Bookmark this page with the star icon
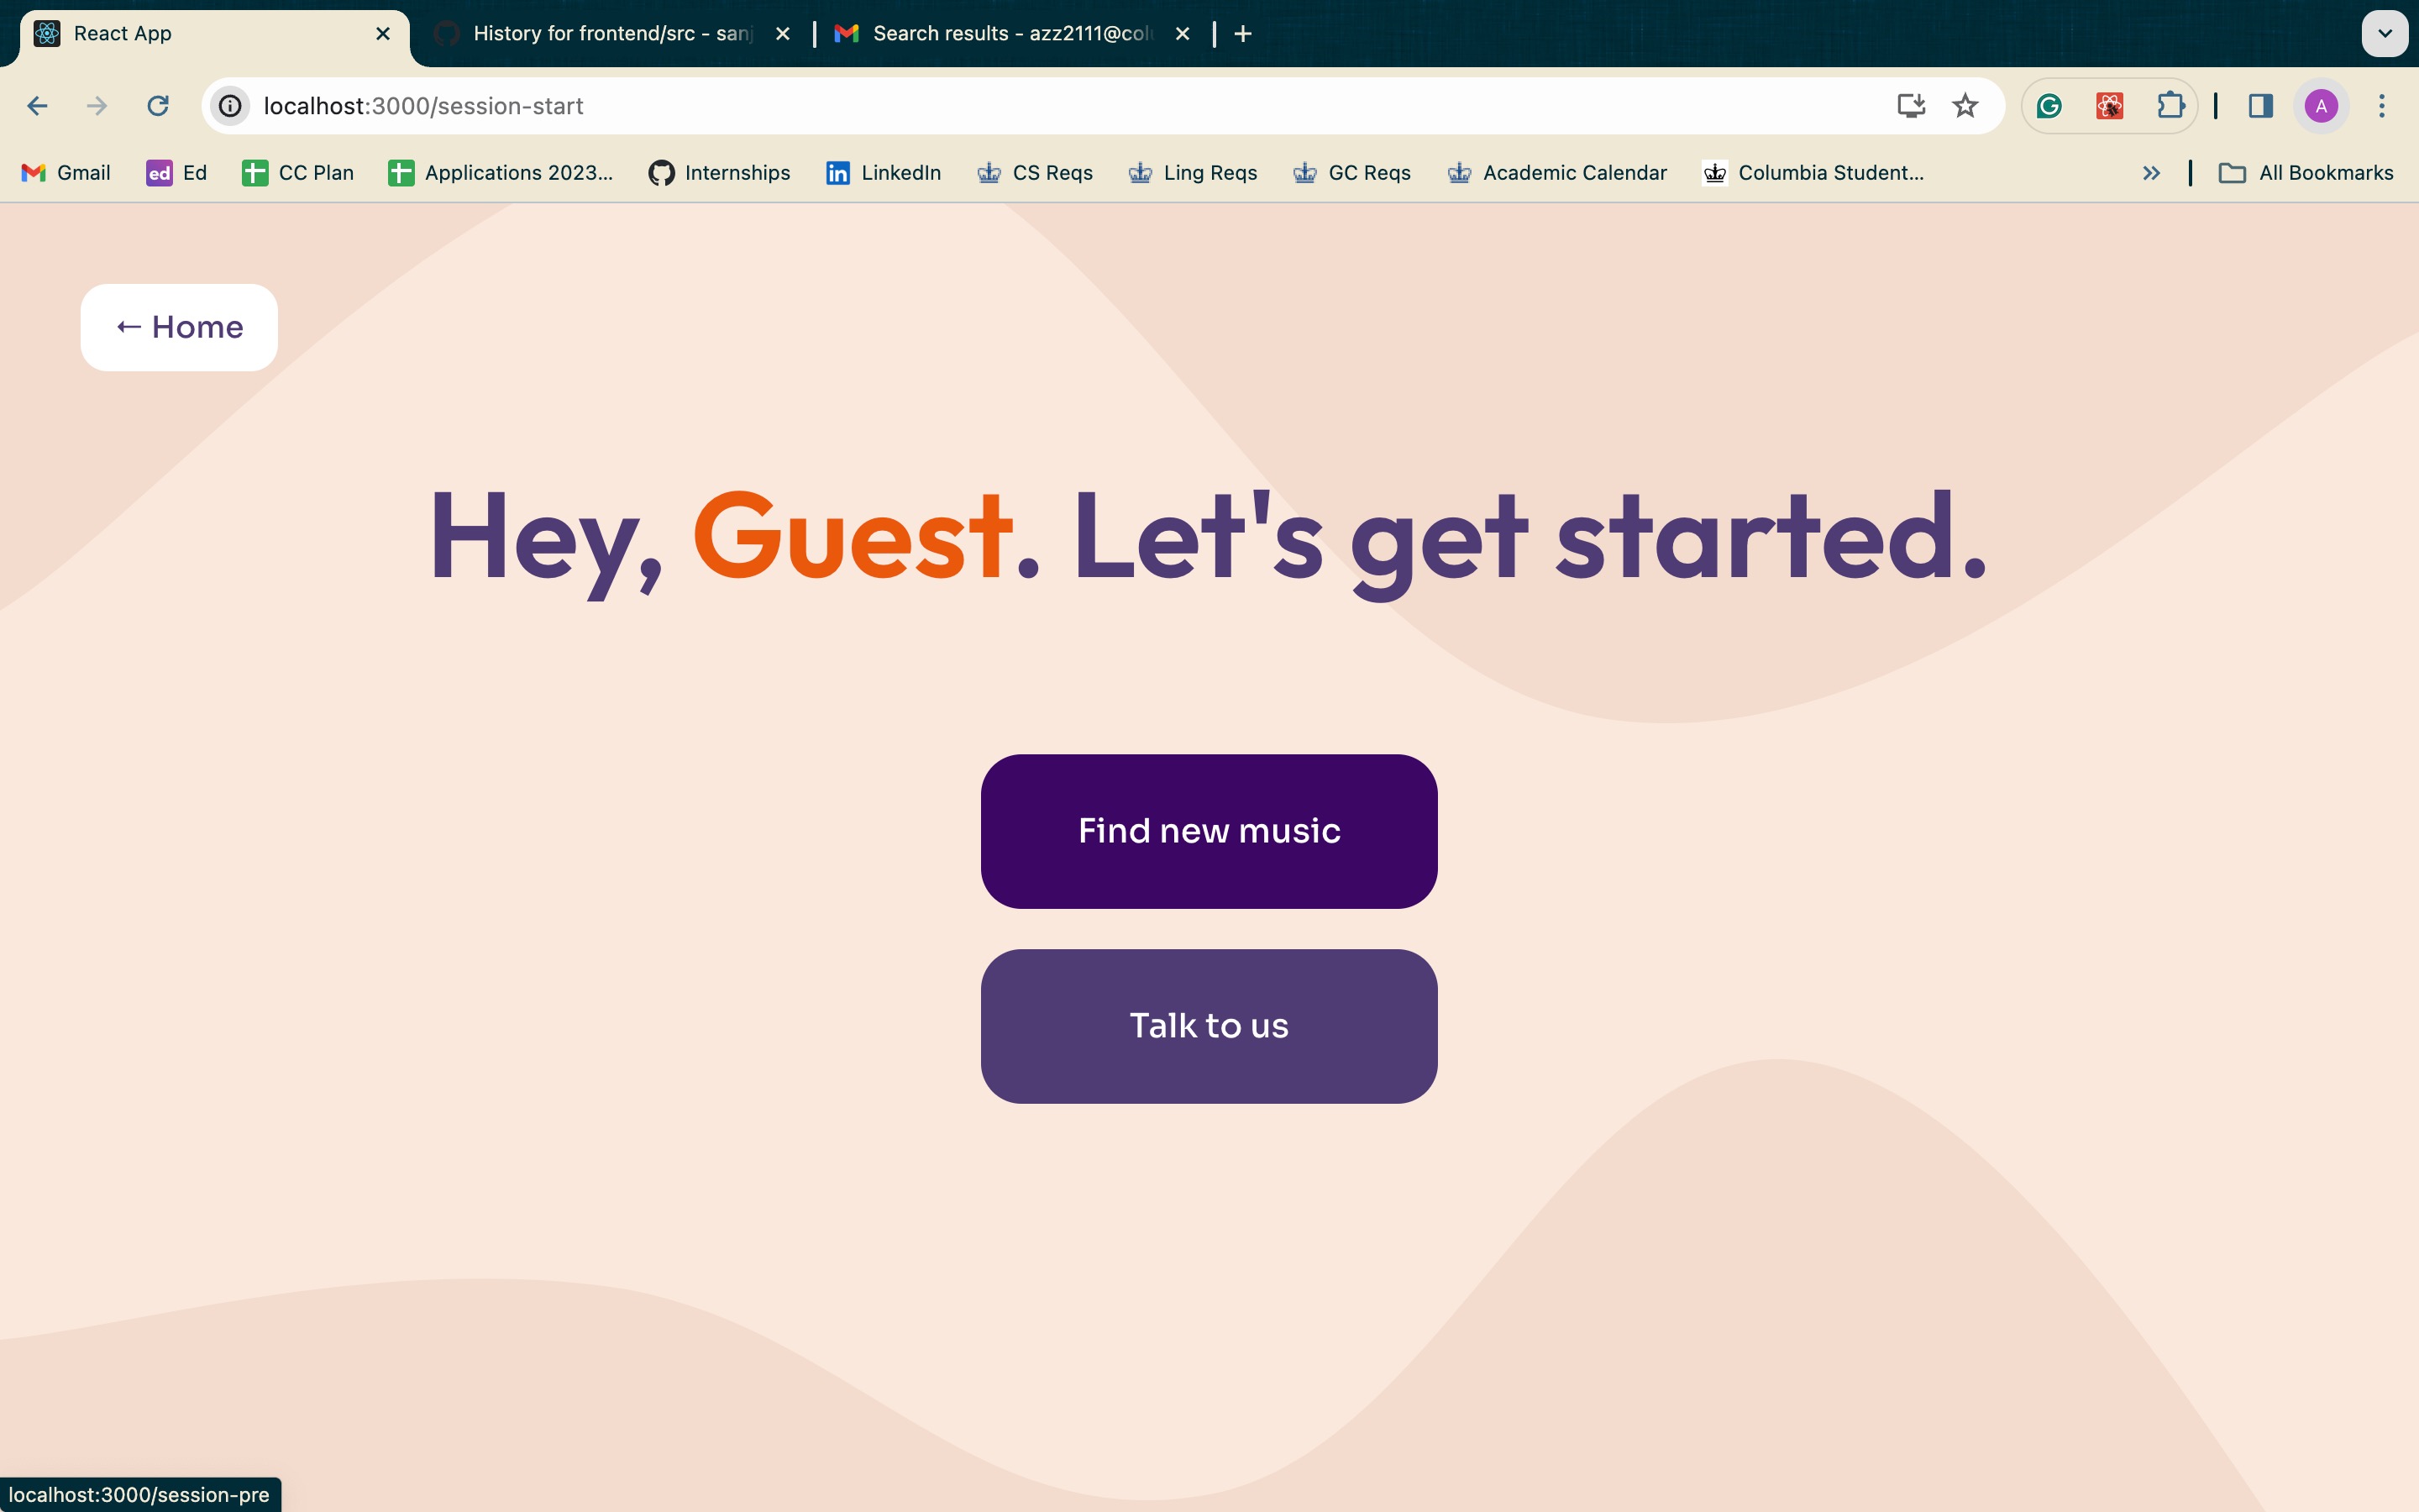The image size is (2419, 1512). 1965,106
